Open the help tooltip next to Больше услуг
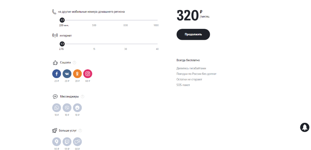 [x=80, y=131]
